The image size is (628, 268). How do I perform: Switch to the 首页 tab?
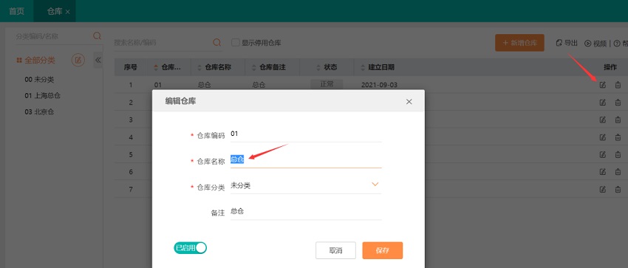click(16, 11)
